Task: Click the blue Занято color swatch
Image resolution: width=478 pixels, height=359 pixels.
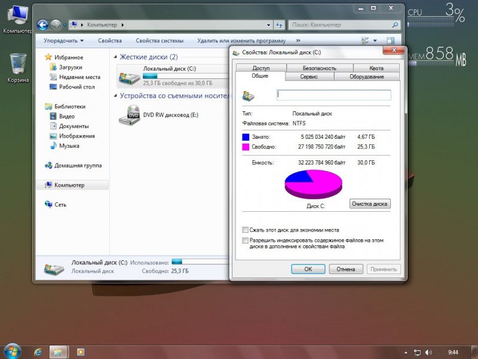Action: 246,137
